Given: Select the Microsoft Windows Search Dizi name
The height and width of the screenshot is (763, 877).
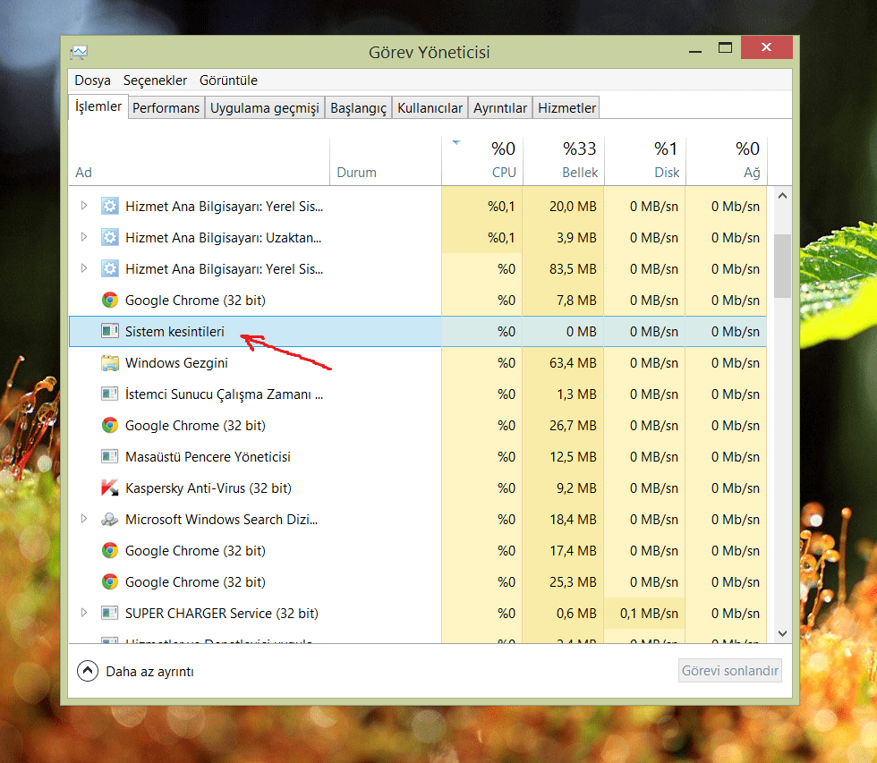Looking at the screenshot, I should click(x=222, y=520).
